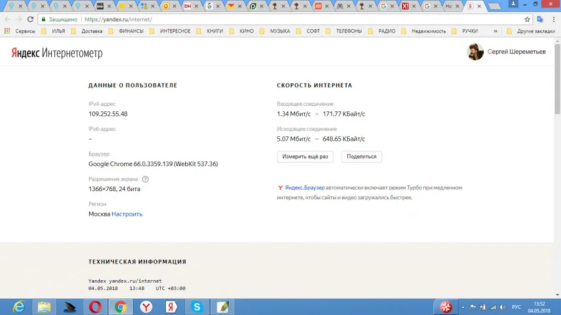Follow the Яндекс.Браузер link

click(x=305, y=187)
